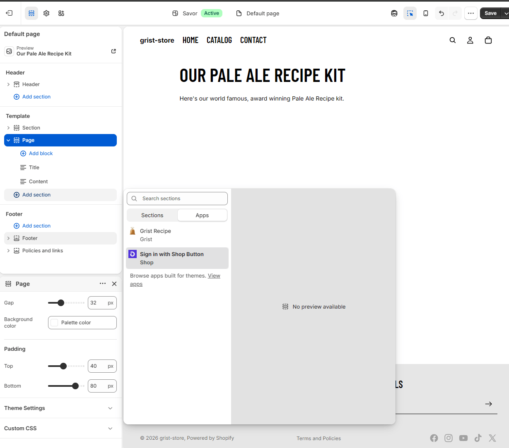Expand the Section row chevron
The image size is (509, 448).
pos(8,128)
